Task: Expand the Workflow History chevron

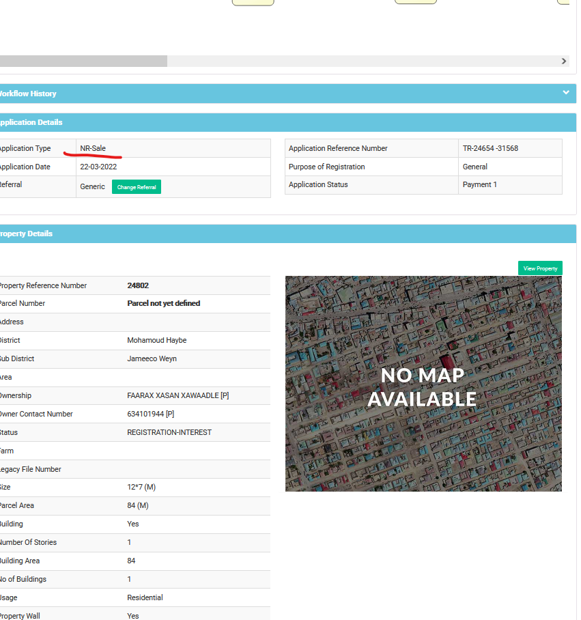Action: (x=566, y=93)
